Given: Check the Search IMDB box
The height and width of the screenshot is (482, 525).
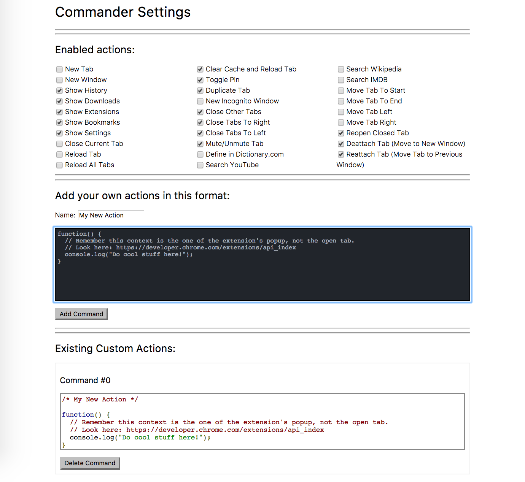Looking at the screenshot, I should click(x=341, y=80).
